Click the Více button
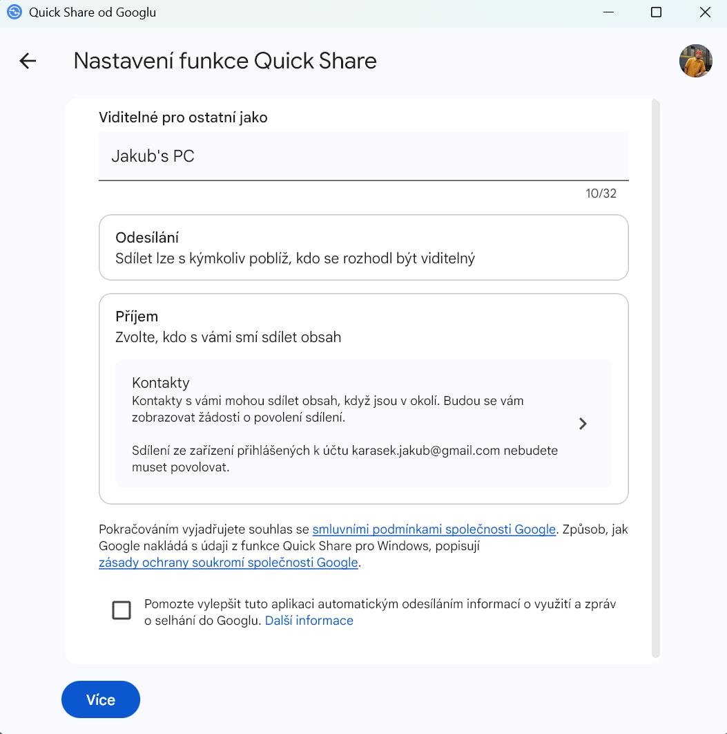727x734 pixels. pos(101,699)
